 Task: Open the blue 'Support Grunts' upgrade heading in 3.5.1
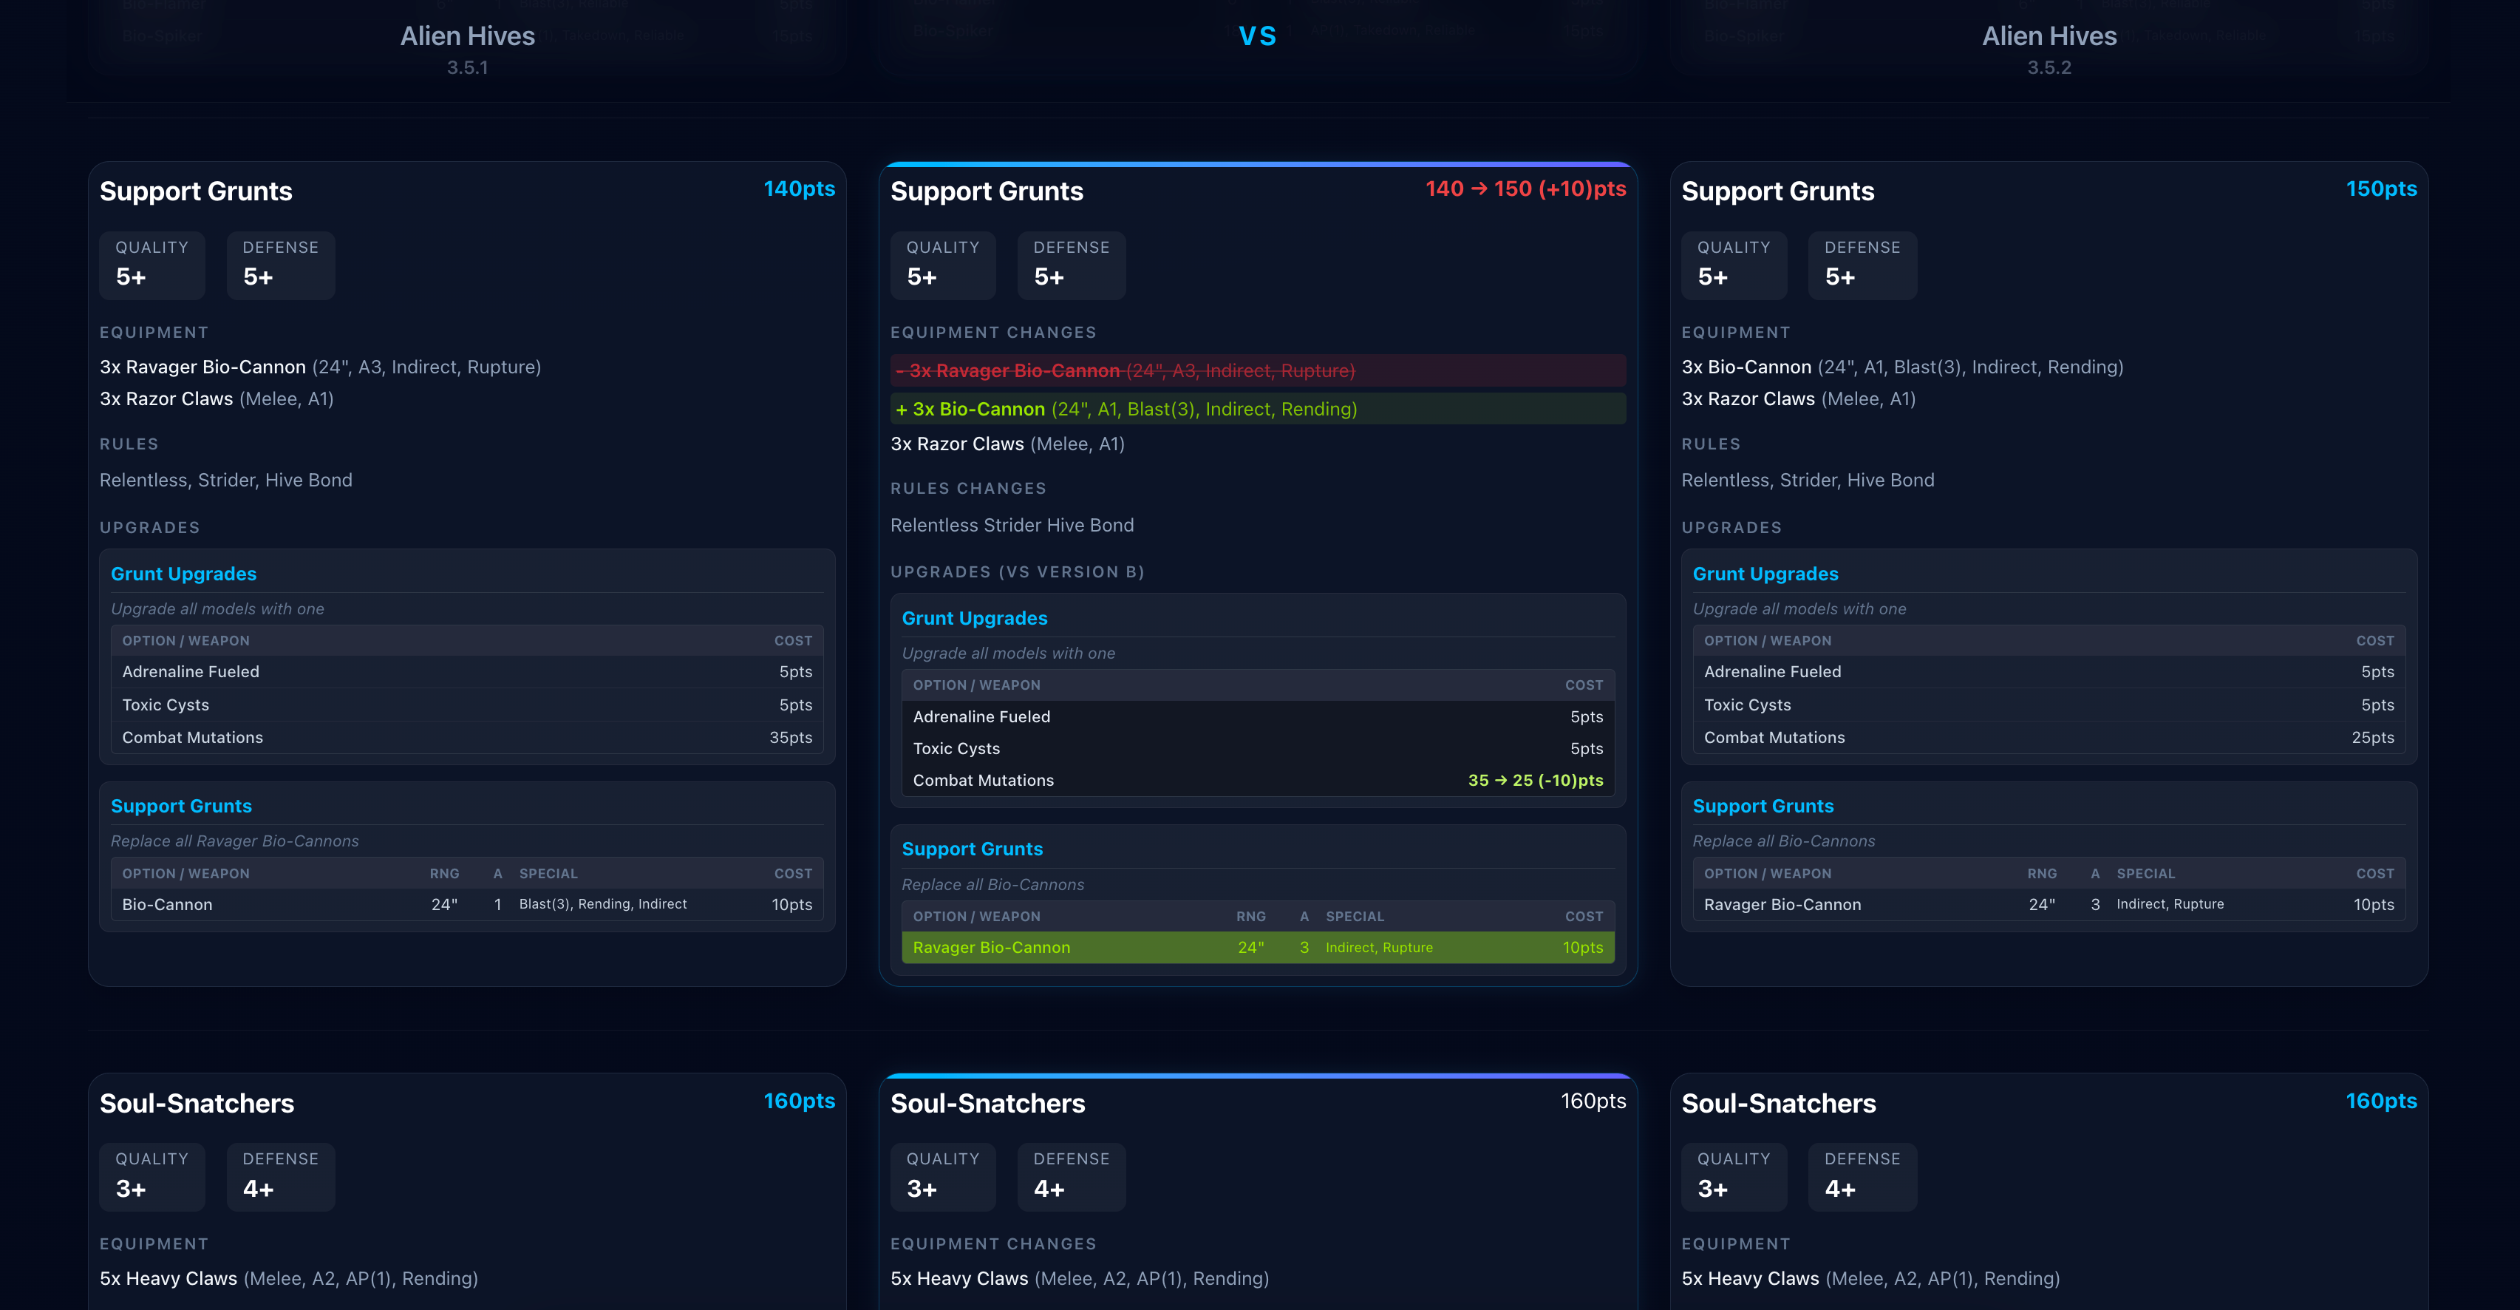[181, 806]
